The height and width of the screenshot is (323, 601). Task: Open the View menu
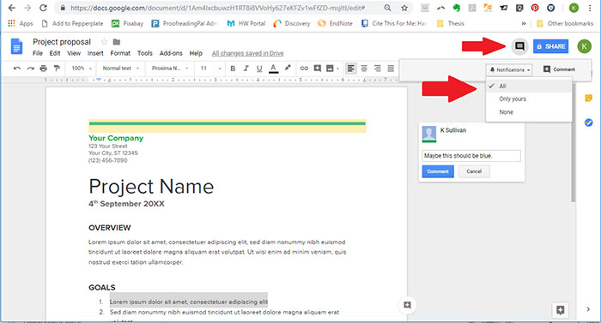tap(74, 53)
